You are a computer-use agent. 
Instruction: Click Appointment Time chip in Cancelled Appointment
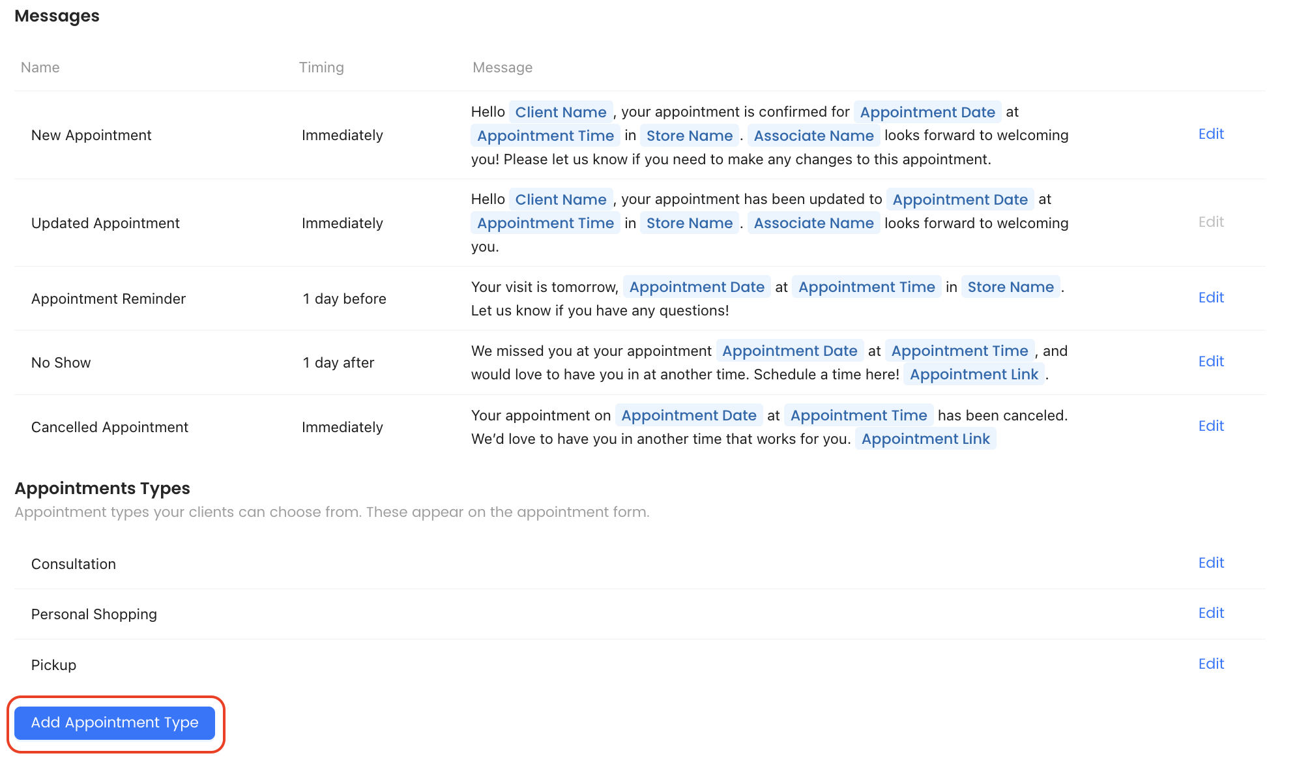pyautogui.click(x=858, y=415)
